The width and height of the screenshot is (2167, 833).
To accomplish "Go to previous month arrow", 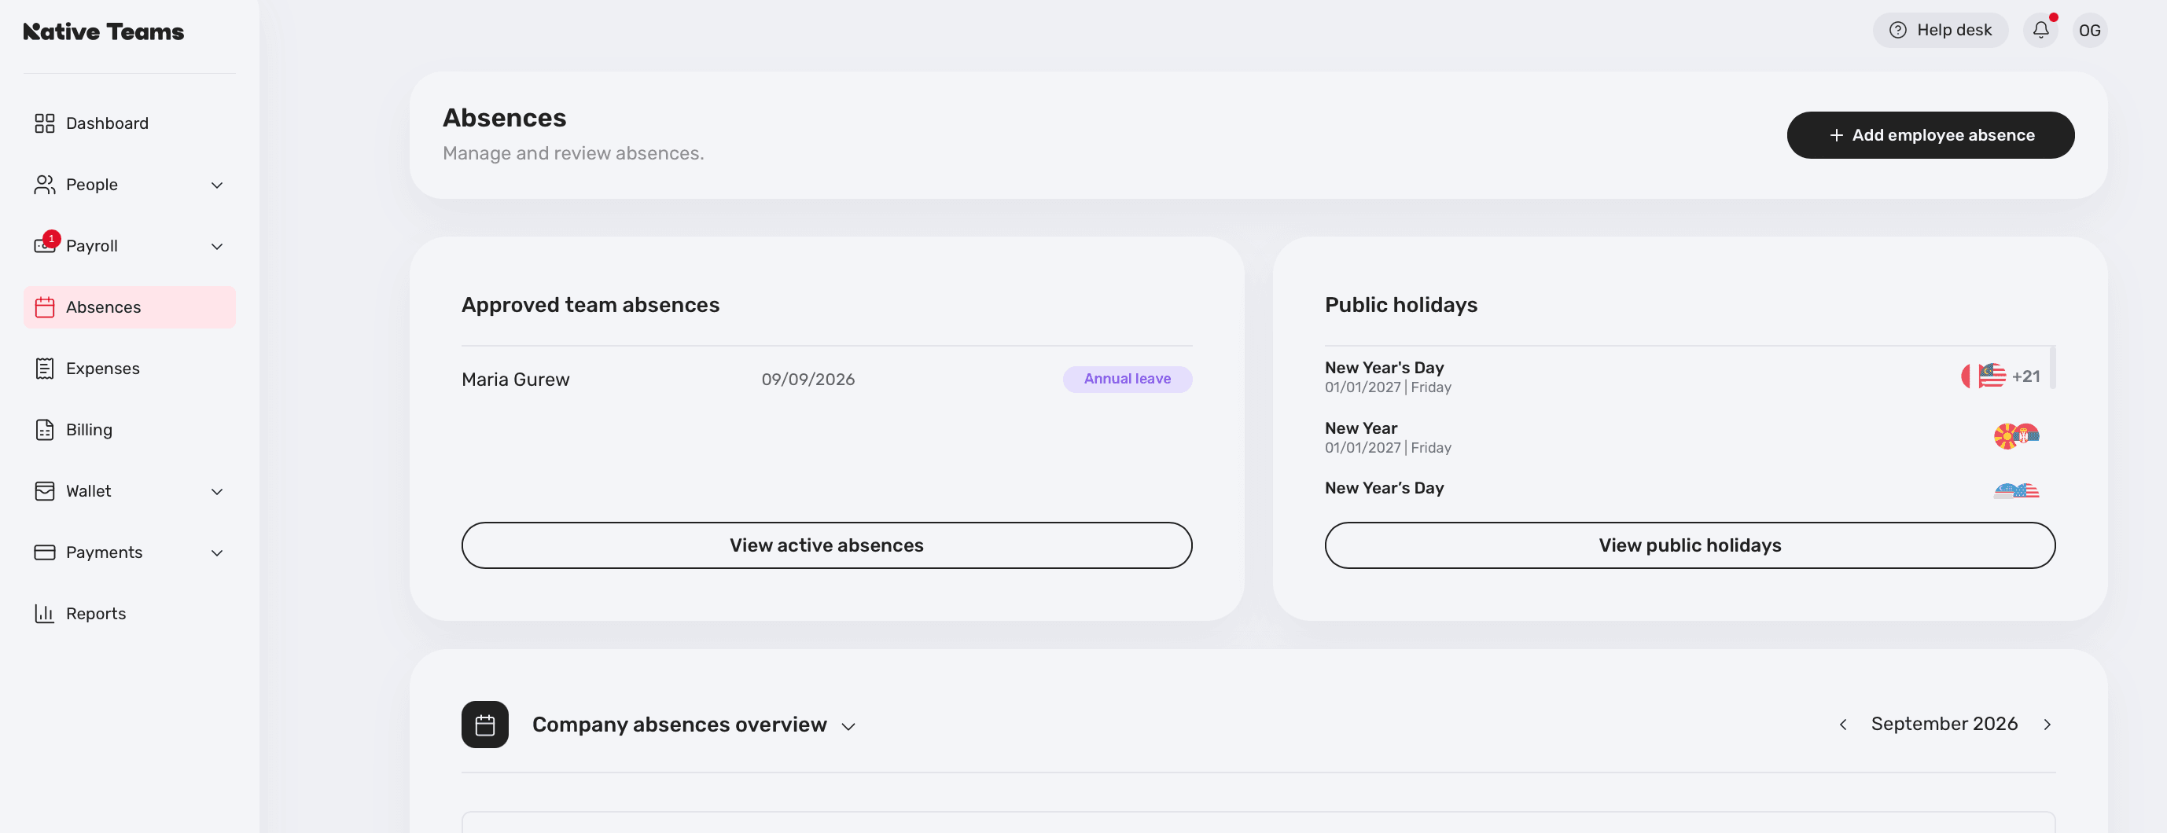I will tap(1842, 725).
